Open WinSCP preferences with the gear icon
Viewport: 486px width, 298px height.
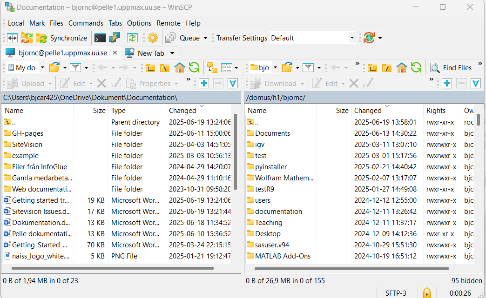pos(153,38)
